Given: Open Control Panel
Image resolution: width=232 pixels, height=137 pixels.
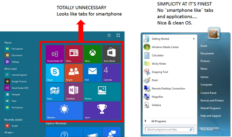Looking at the screenshot, I should (x=208, y=93).
